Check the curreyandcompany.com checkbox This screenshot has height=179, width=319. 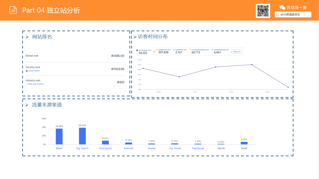190,50
